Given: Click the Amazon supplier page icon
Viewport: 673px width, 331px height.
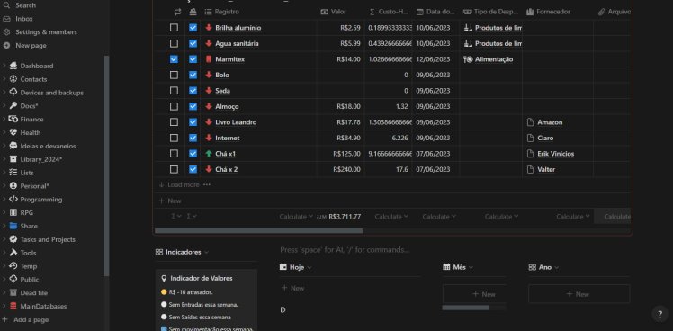Looking at the screenshot, I should [531, 122].
